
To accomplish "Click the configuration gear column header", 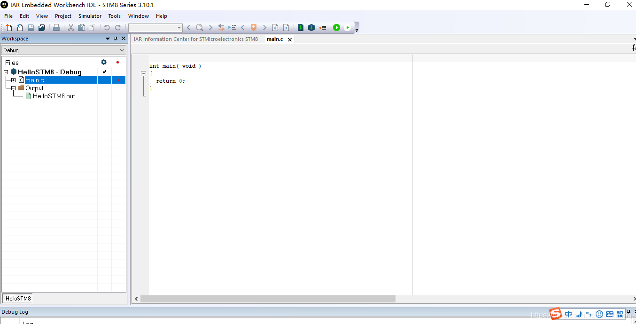I will click(x=104, y=62).
